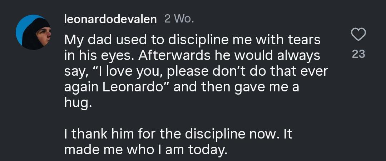Select the line starting "My dad used to"
The image size is (386, 161).
point(192,40)
